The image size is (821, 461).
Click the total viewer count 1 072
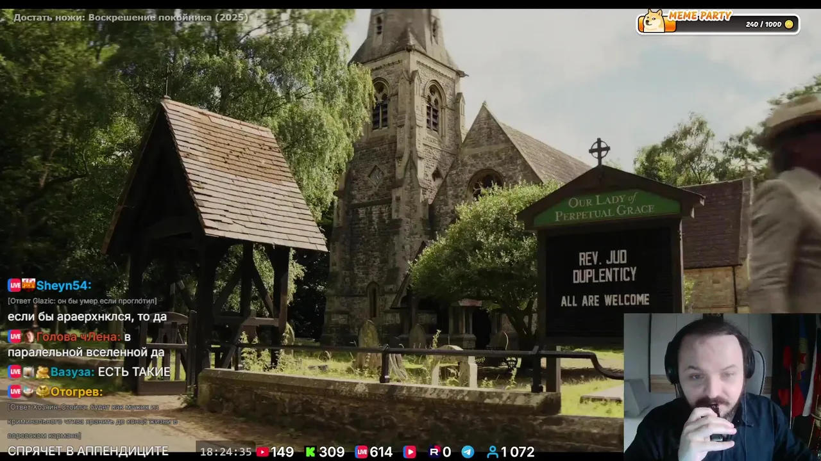pos(518,452)
